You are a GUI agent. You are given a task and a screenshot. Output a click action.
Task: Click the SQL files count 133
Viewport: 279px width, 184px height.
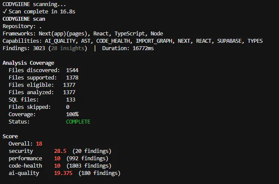[x=71, y=100]
